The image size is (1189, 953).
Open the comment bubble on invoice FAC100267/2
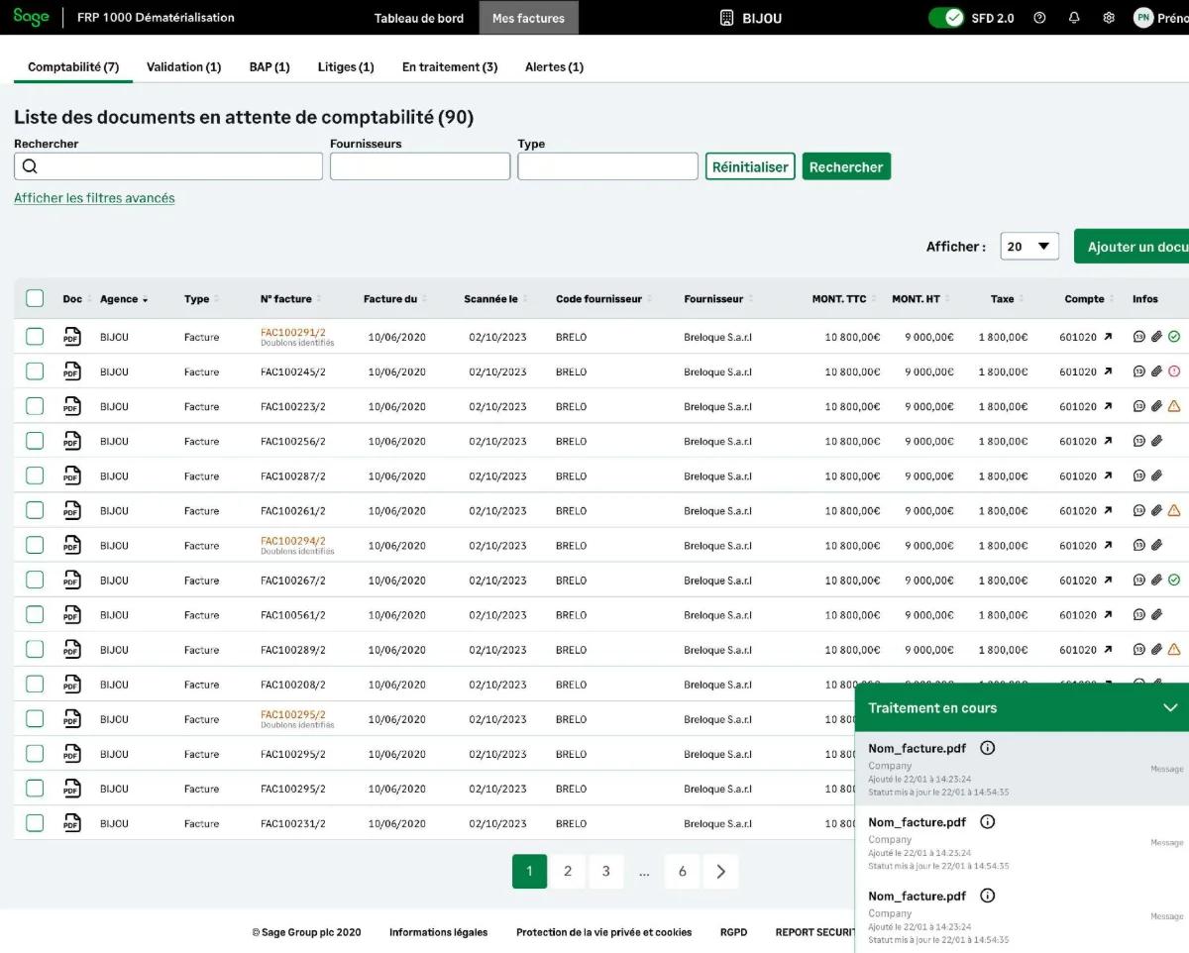(1139, 580)
